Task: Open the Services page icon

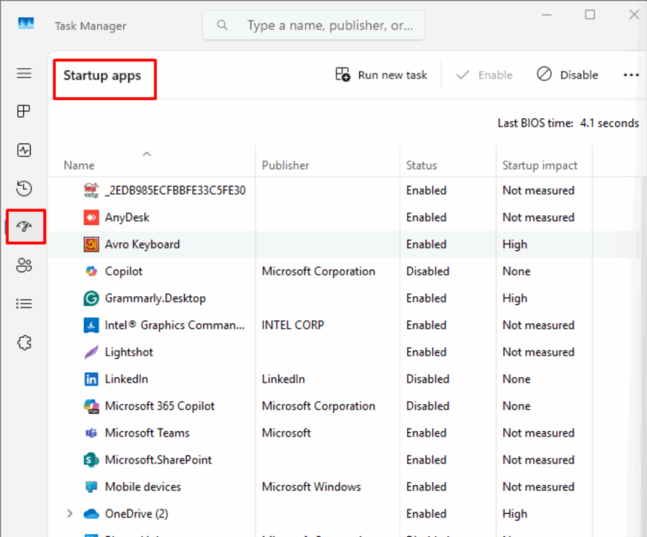Action: (24, 342)
